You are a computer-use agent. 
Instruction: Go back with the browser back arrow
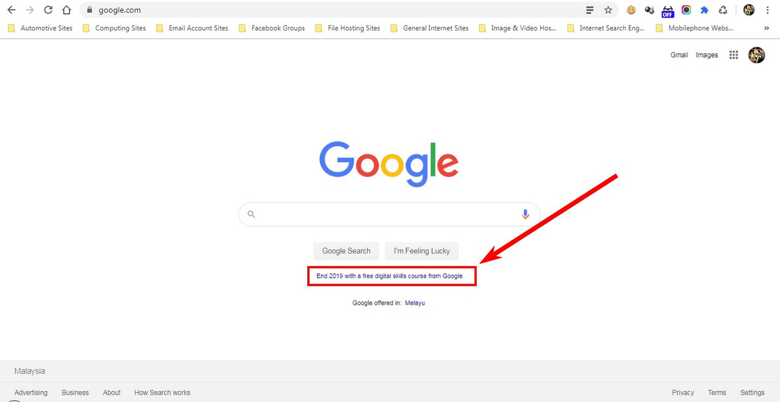click(11, 10)
